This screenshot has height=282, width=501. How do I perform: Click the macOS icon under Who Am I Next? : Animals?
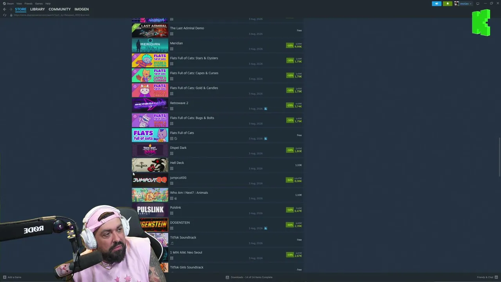click(x=175, y=199)
